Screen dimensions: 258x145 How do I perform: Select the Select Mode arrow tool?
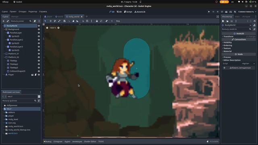pos(45,21)
